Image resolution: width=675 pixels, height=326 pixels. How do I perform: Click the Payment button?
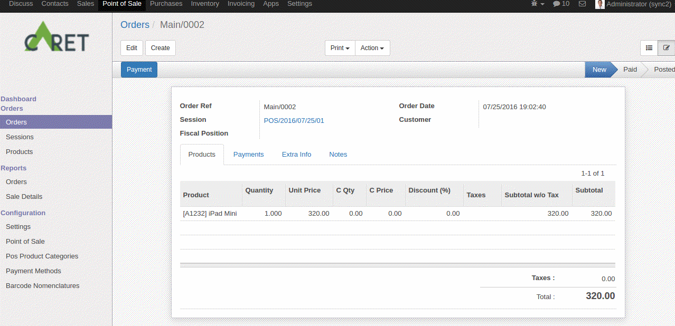coord(138,69)
